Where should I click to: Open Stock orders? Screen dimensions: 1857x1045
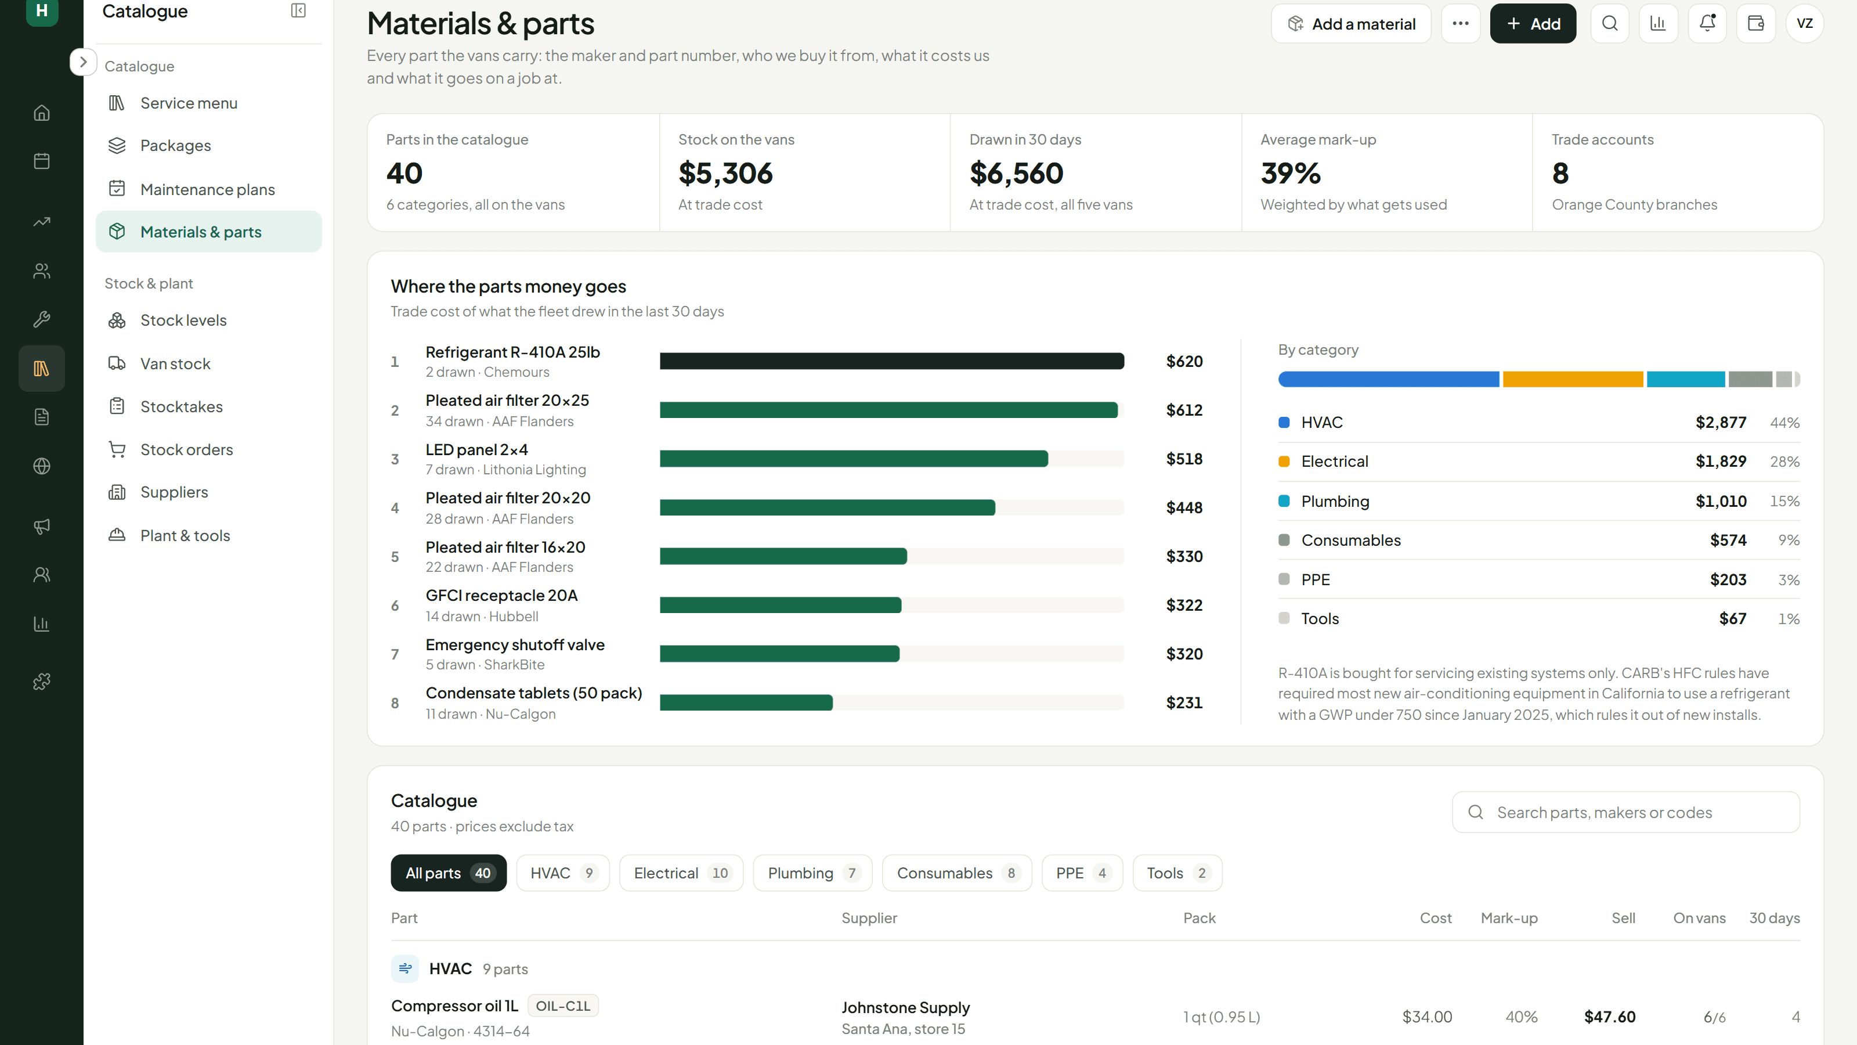(x=208, y=449)
